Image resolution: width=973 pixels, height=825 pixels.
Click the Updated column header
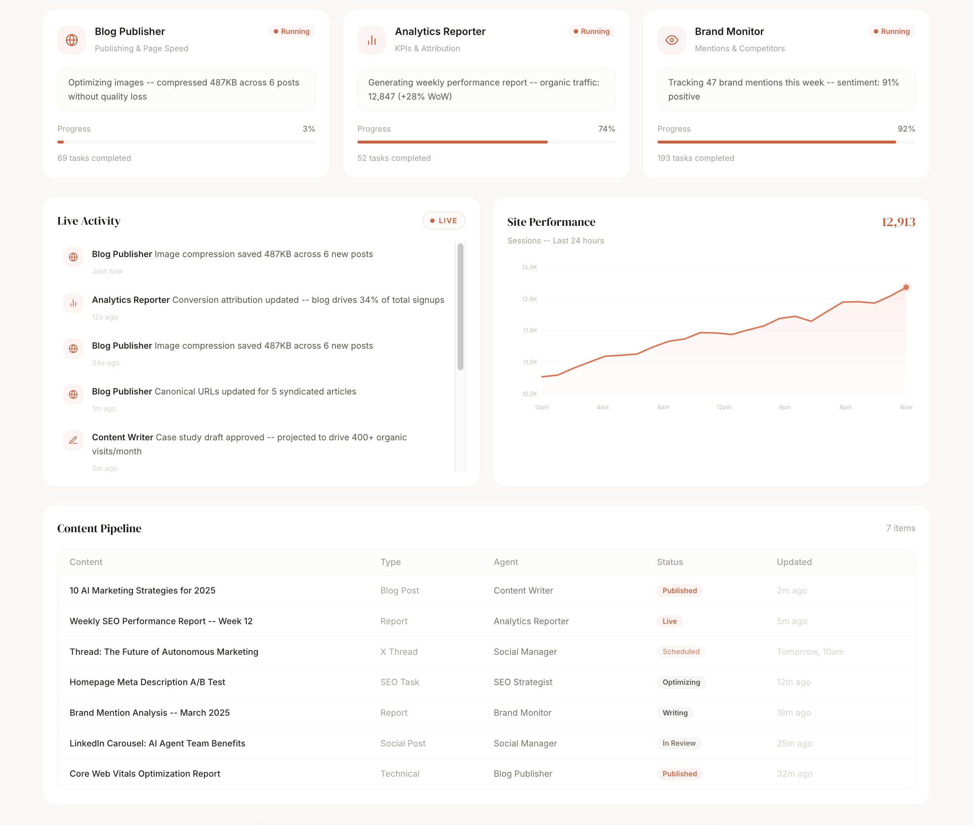794,562
